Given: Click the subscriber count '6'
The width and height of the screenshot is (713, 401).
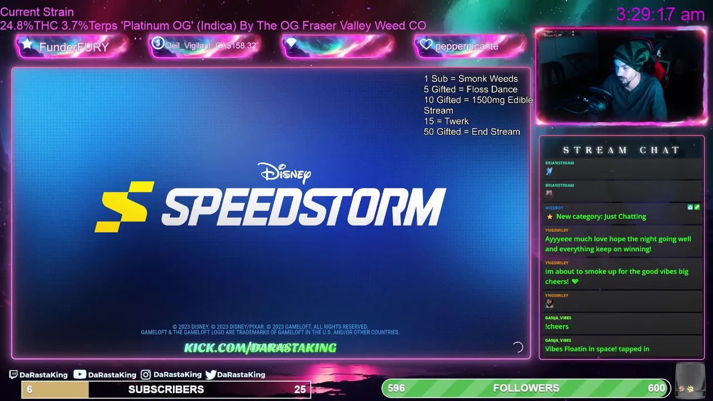Looking at the screenshot, I should [x=30, y=389].
